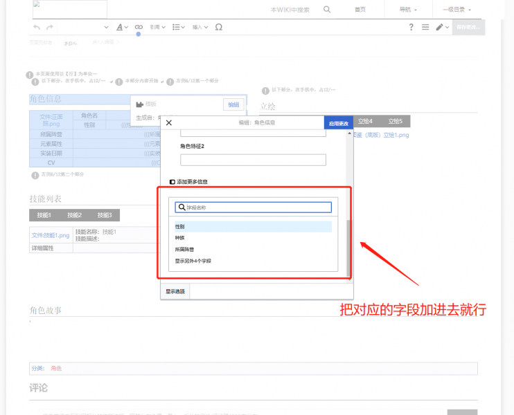Click the 本WIKI中搜索 search field
This screenshot has height=415, width=514.
[290, 10]
